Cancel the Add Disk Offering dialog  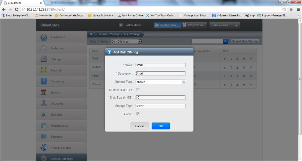[140, 126]
